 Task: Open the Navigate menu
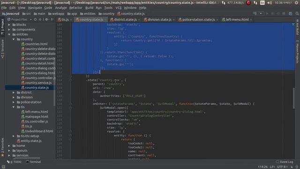[x=35, y=8]
